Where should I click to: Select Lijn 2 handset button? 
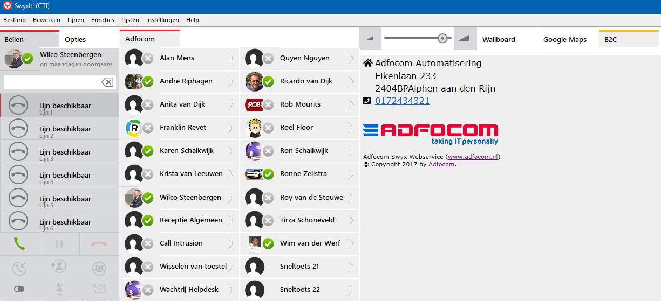(x=19, y=128)
